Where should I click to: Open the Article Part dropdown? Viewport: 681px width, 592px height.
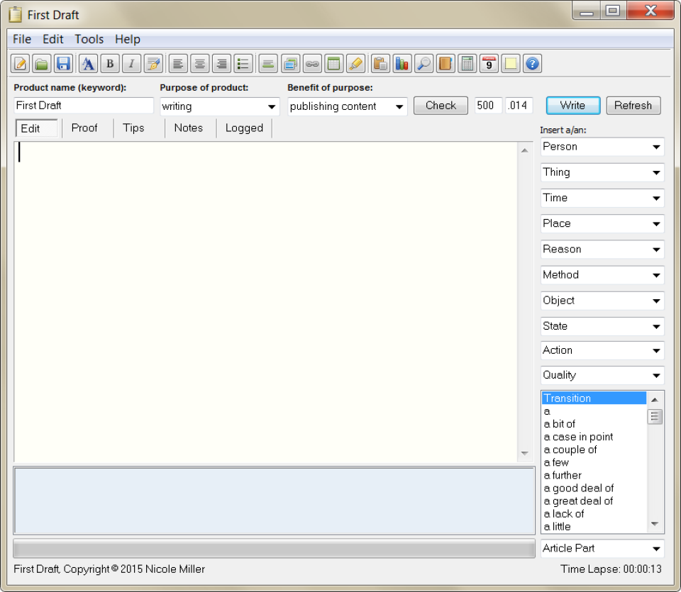656,549
